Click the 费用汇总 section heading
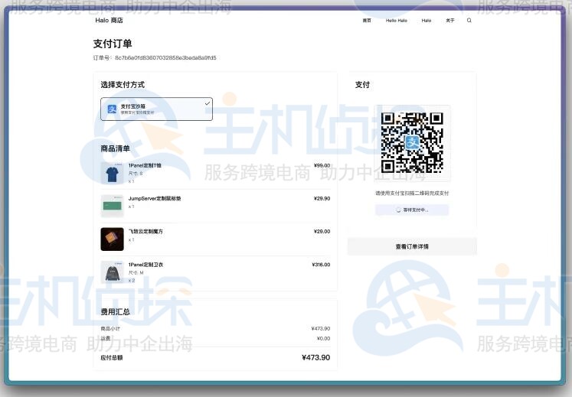This screenshot has height=397, width=572. pyautogui.click(x=116, y=311)
